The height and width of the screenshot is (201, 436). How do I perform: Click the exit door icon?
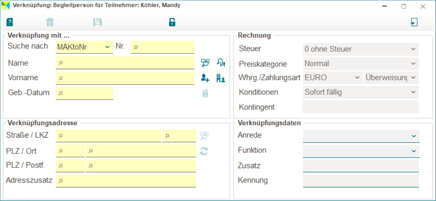point(414,22)
